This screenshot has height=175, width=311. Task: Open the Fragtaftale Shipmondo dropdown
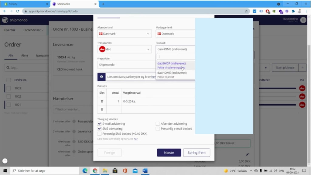(x=127, y=65)
